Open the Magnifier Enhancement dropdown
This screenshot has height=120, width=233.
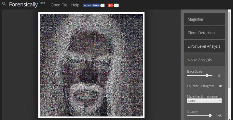(204, 101)
